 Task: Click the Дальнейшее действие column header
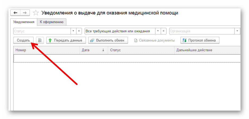click(207, 50)
